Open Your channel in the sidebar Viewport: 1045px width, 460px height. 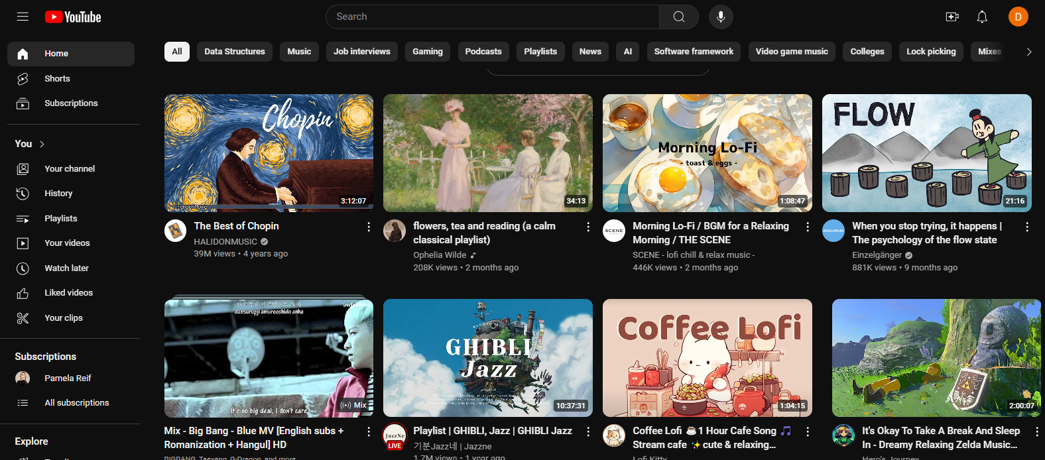[x=71, y=169]
